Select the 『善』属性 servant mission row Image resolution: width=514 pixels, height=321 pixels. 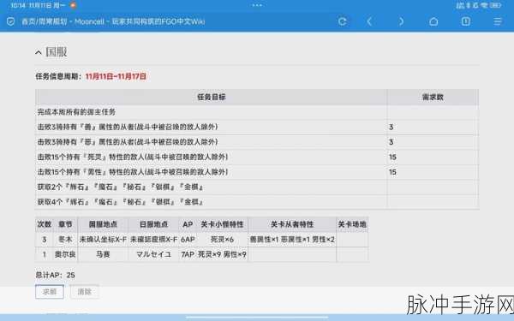coord(257,127)
